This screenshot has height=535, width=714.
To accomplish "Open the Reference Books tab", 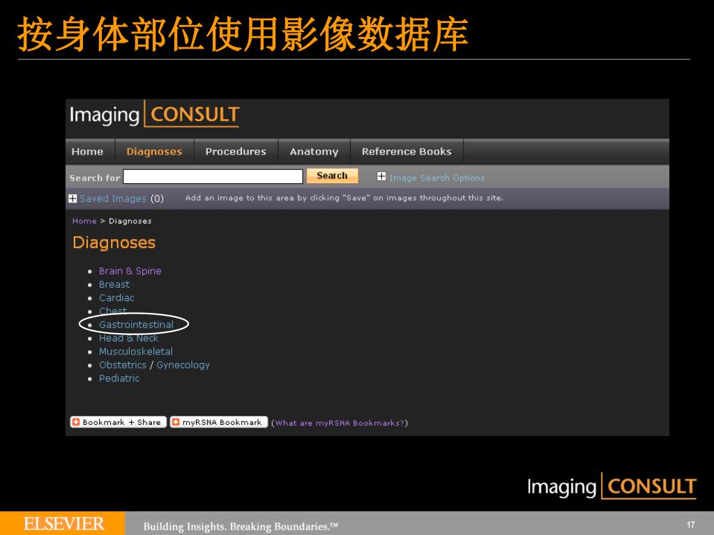I will [x=407, y=151].
